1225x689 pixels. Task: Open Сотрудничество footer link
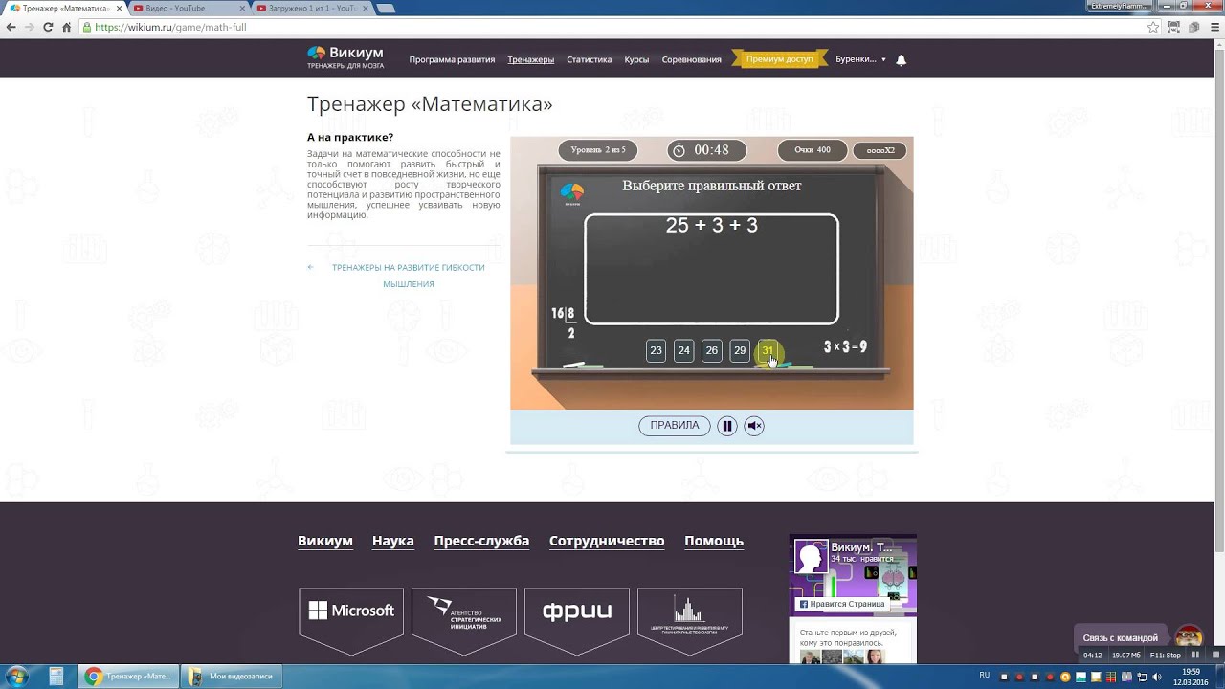[x=607, y=541]
